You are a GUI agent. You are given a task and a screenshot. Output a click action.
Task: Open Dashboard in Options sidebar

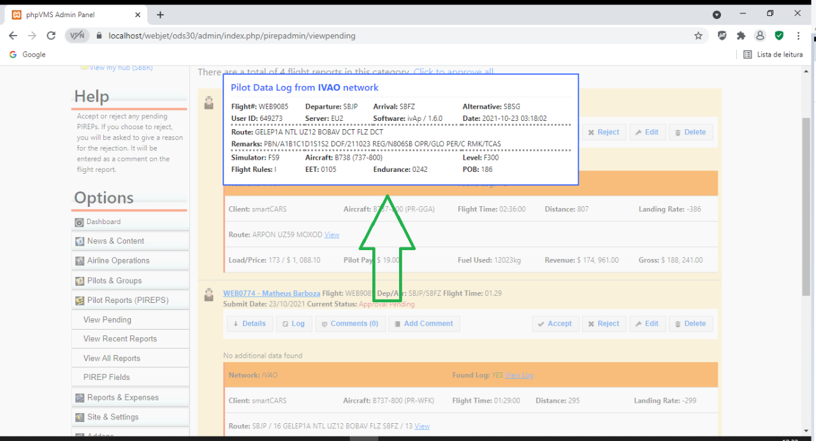(x=103, y=221)
